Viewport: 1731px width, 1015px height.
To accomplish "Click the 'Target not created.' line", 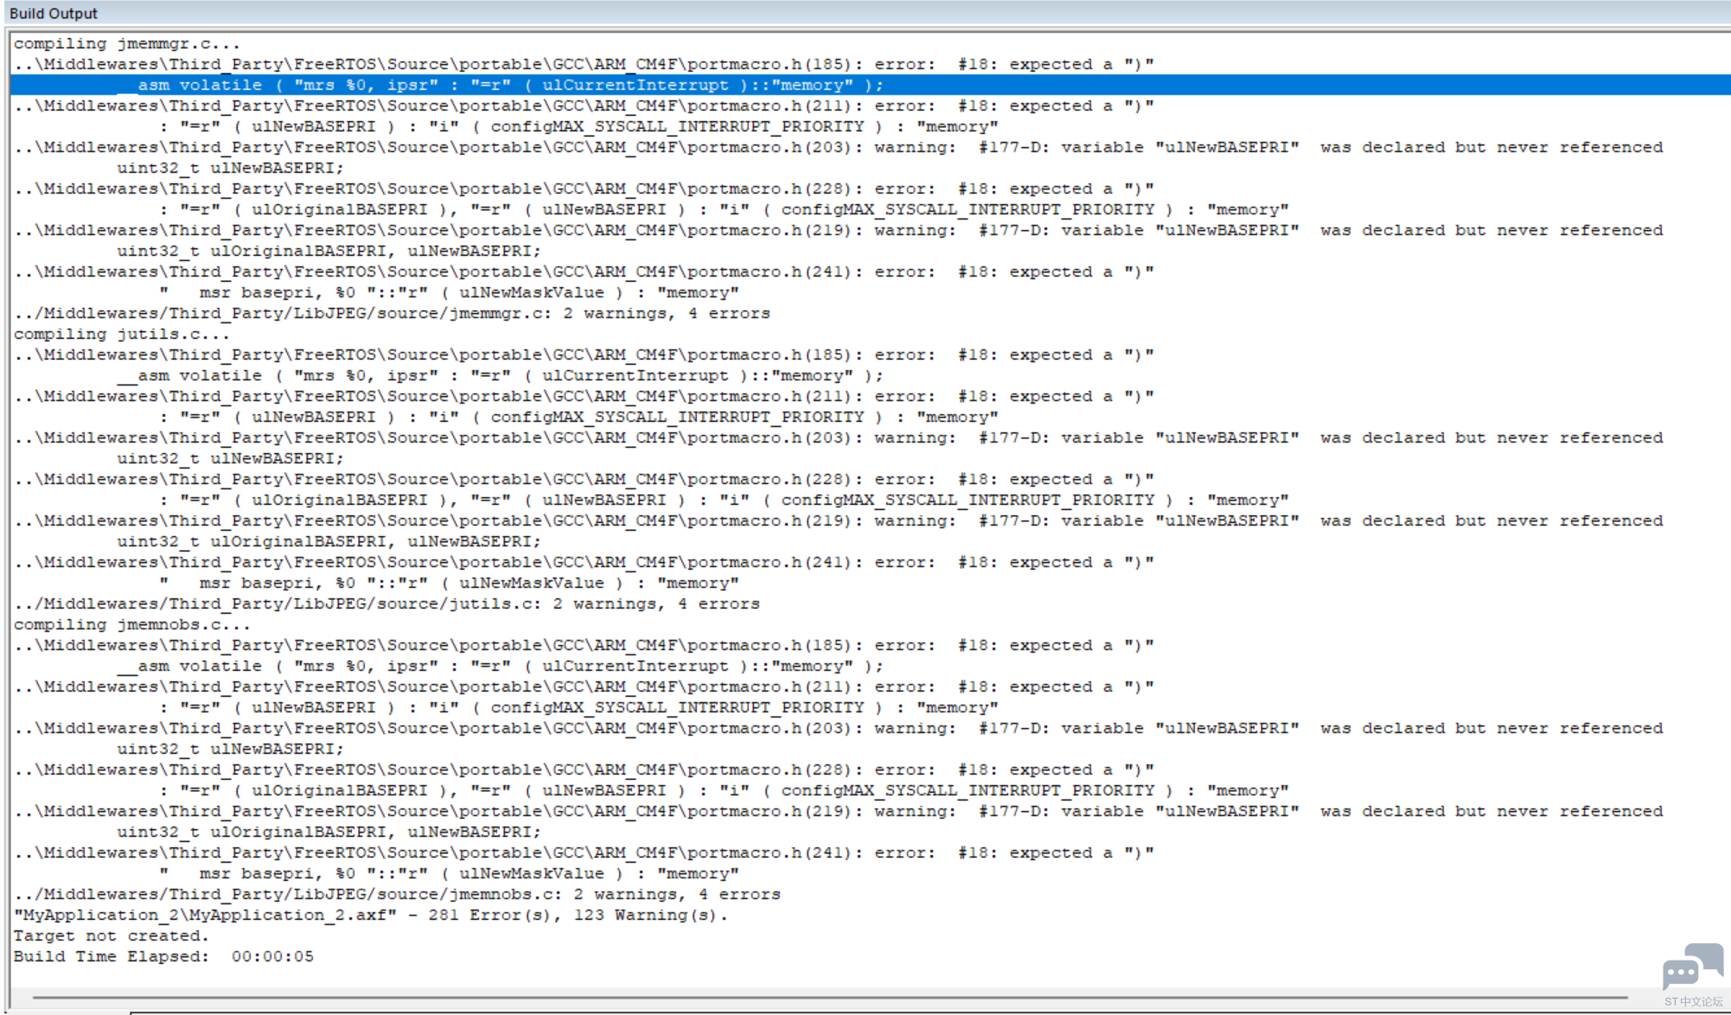I will pyautogui.click(x=112, y=935).
